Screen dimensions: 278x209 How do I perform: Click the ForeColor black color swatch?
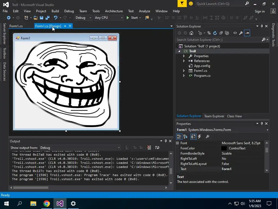(224, 148)
